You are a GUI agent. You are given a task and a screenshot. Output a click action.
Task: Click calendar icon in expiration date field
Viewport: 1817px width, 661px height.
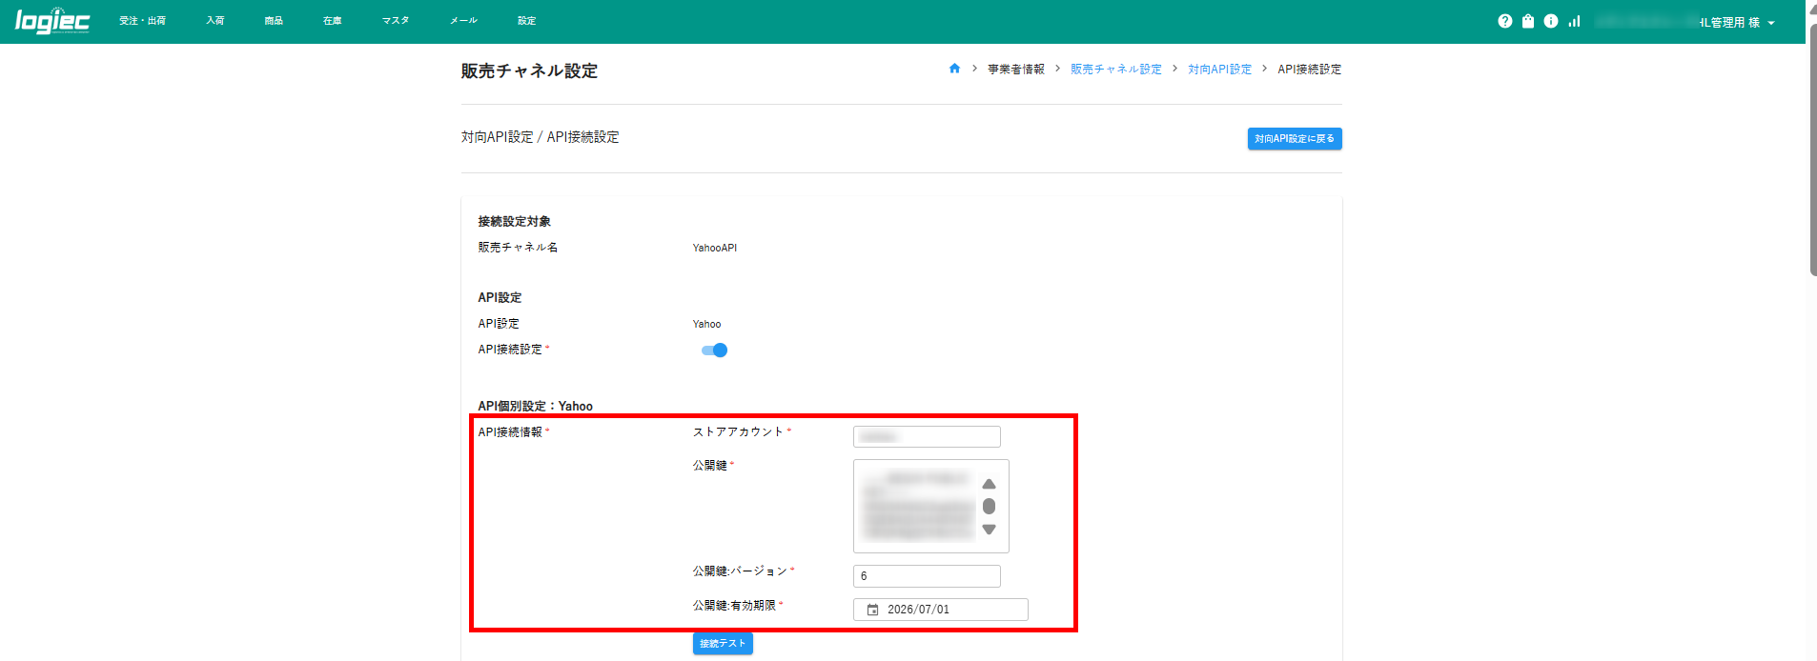[x=872, y=610]
